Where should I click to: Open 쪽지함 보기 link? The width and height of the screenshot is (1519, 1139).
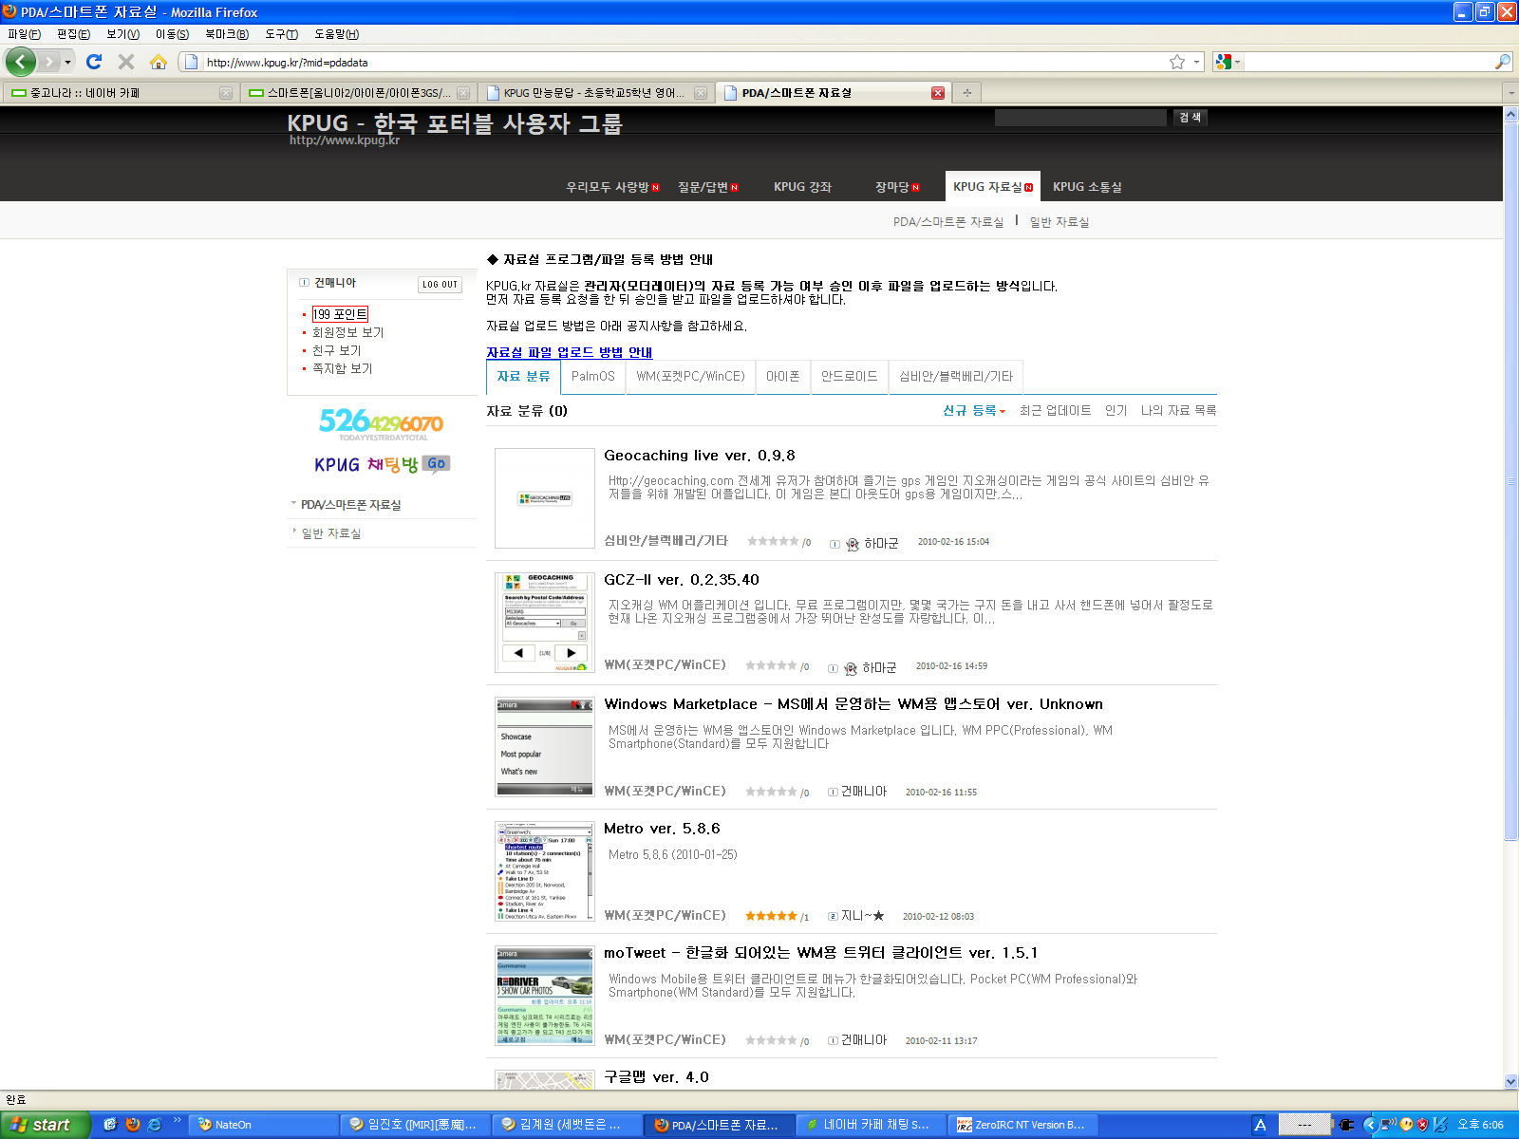tap(342, 368)
